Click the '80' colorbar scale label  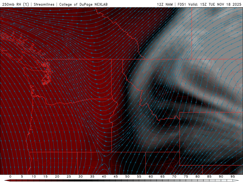click(x=198, y=177)
